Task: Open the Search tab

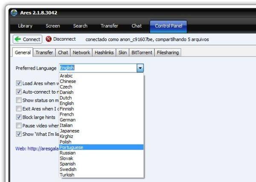Action: (80, 26)
